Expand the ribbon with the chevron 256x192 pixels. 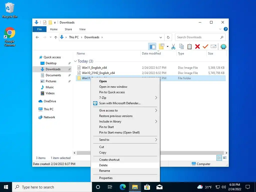click(220, 29)
